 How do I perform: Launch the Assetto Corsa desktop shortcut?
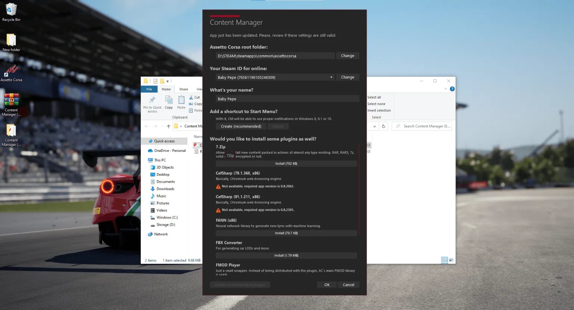(11, 73)
